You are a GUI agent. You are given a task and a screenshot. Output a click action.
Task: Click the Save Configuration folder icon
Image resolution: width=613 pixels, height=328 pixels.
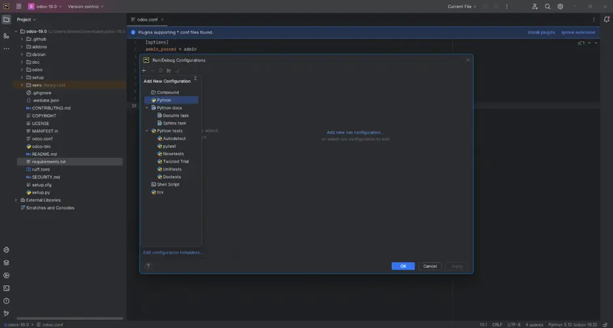click(x=168, y=70)
